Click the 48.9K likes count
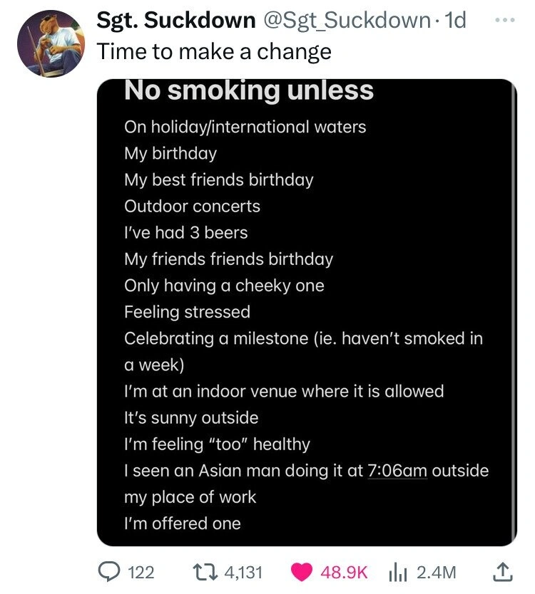 345,572
